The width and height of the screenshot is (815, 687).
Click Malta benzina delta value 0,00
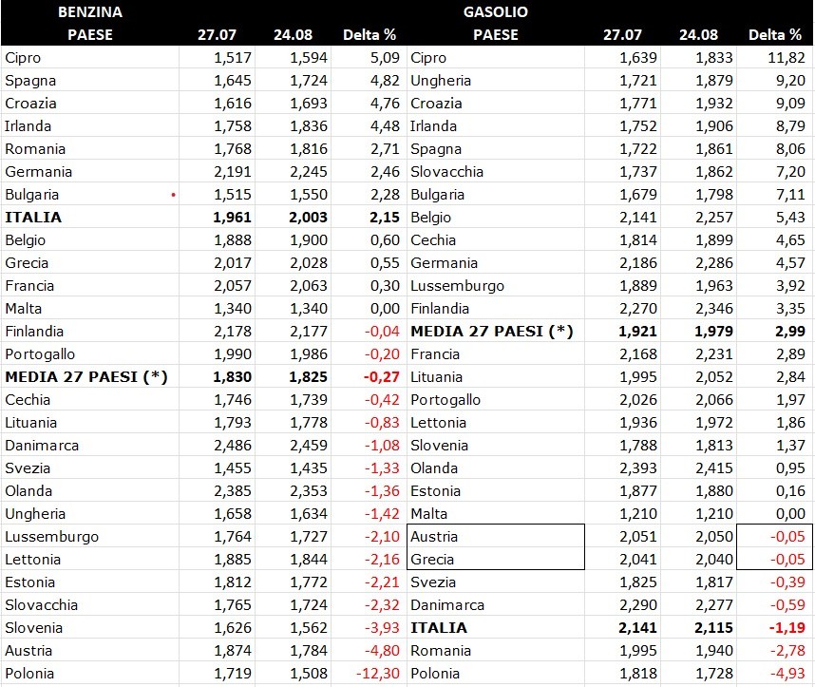(x=369, y=309)
